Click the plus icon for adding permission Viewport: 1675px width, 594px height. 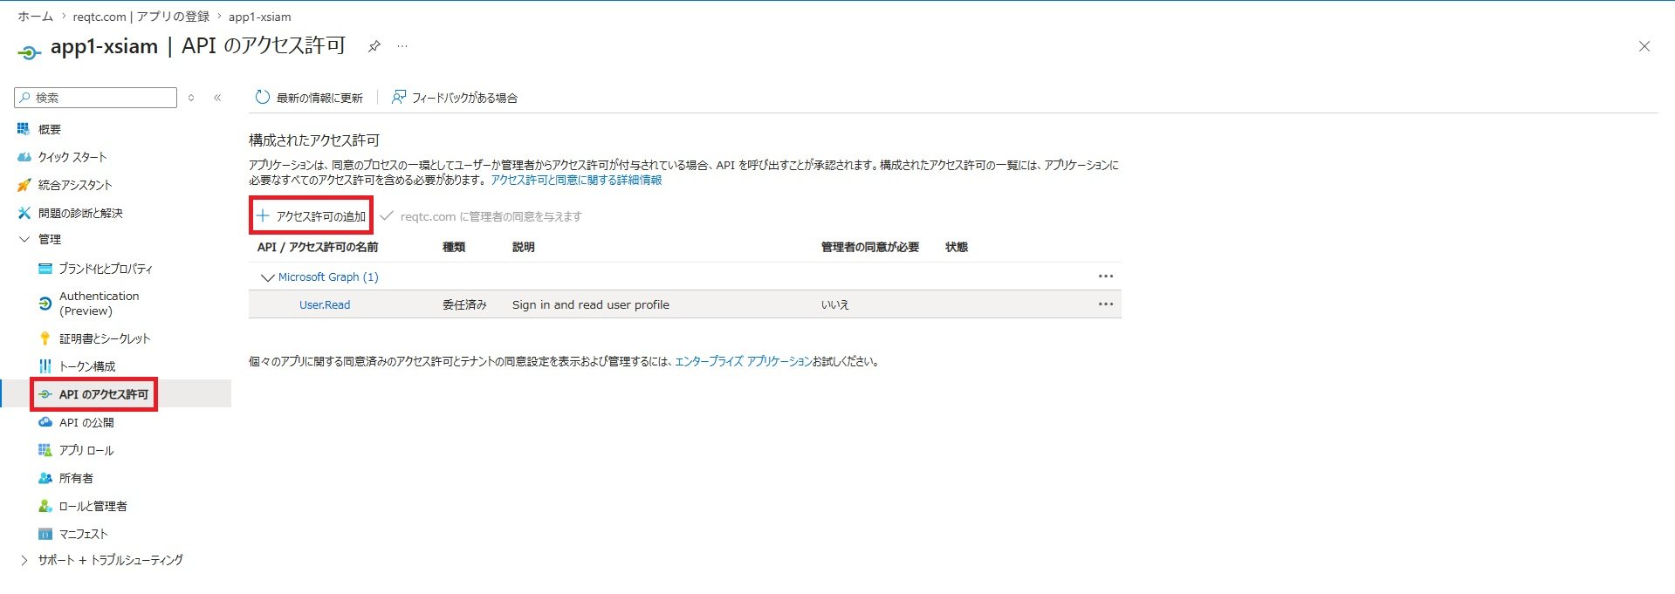(x=263, y=215)
